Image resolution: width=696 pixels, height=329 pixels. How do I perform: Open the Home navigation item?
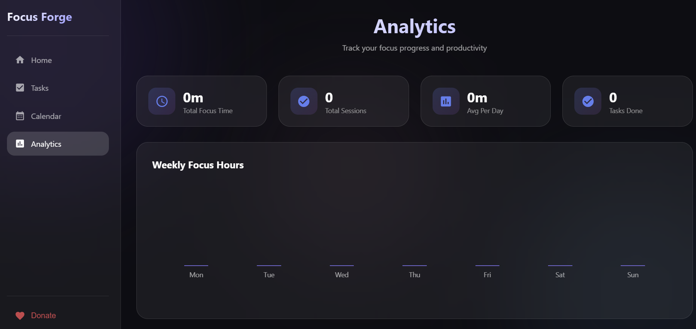(41, 60)
